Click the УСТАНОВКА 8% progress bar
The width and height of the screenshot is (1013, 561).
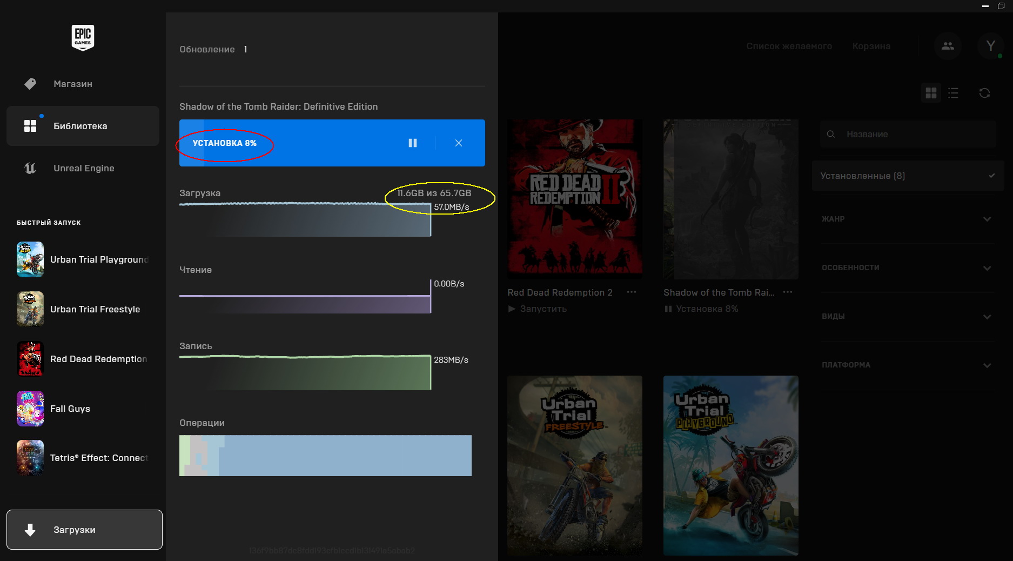[x=332, y=143]
